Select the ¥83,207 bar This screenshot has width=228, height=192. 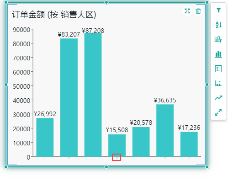coord(69,97)
